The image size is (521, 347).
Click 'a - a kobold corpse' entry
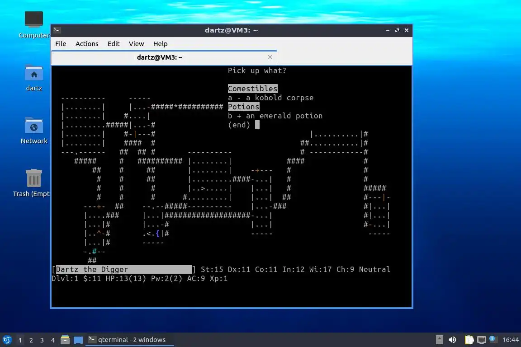click(x=271, y=98)
